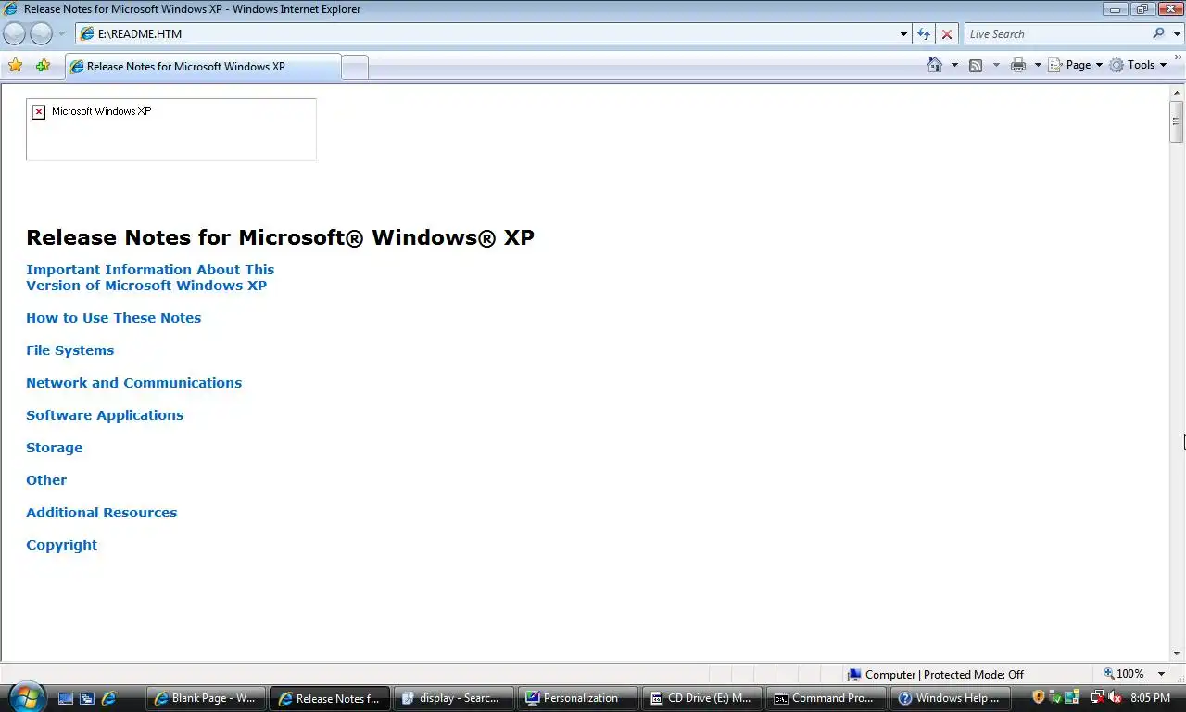Screen dimensions: 1186x712
Task: Open the Other section link
Action: [x=46, y=480]
